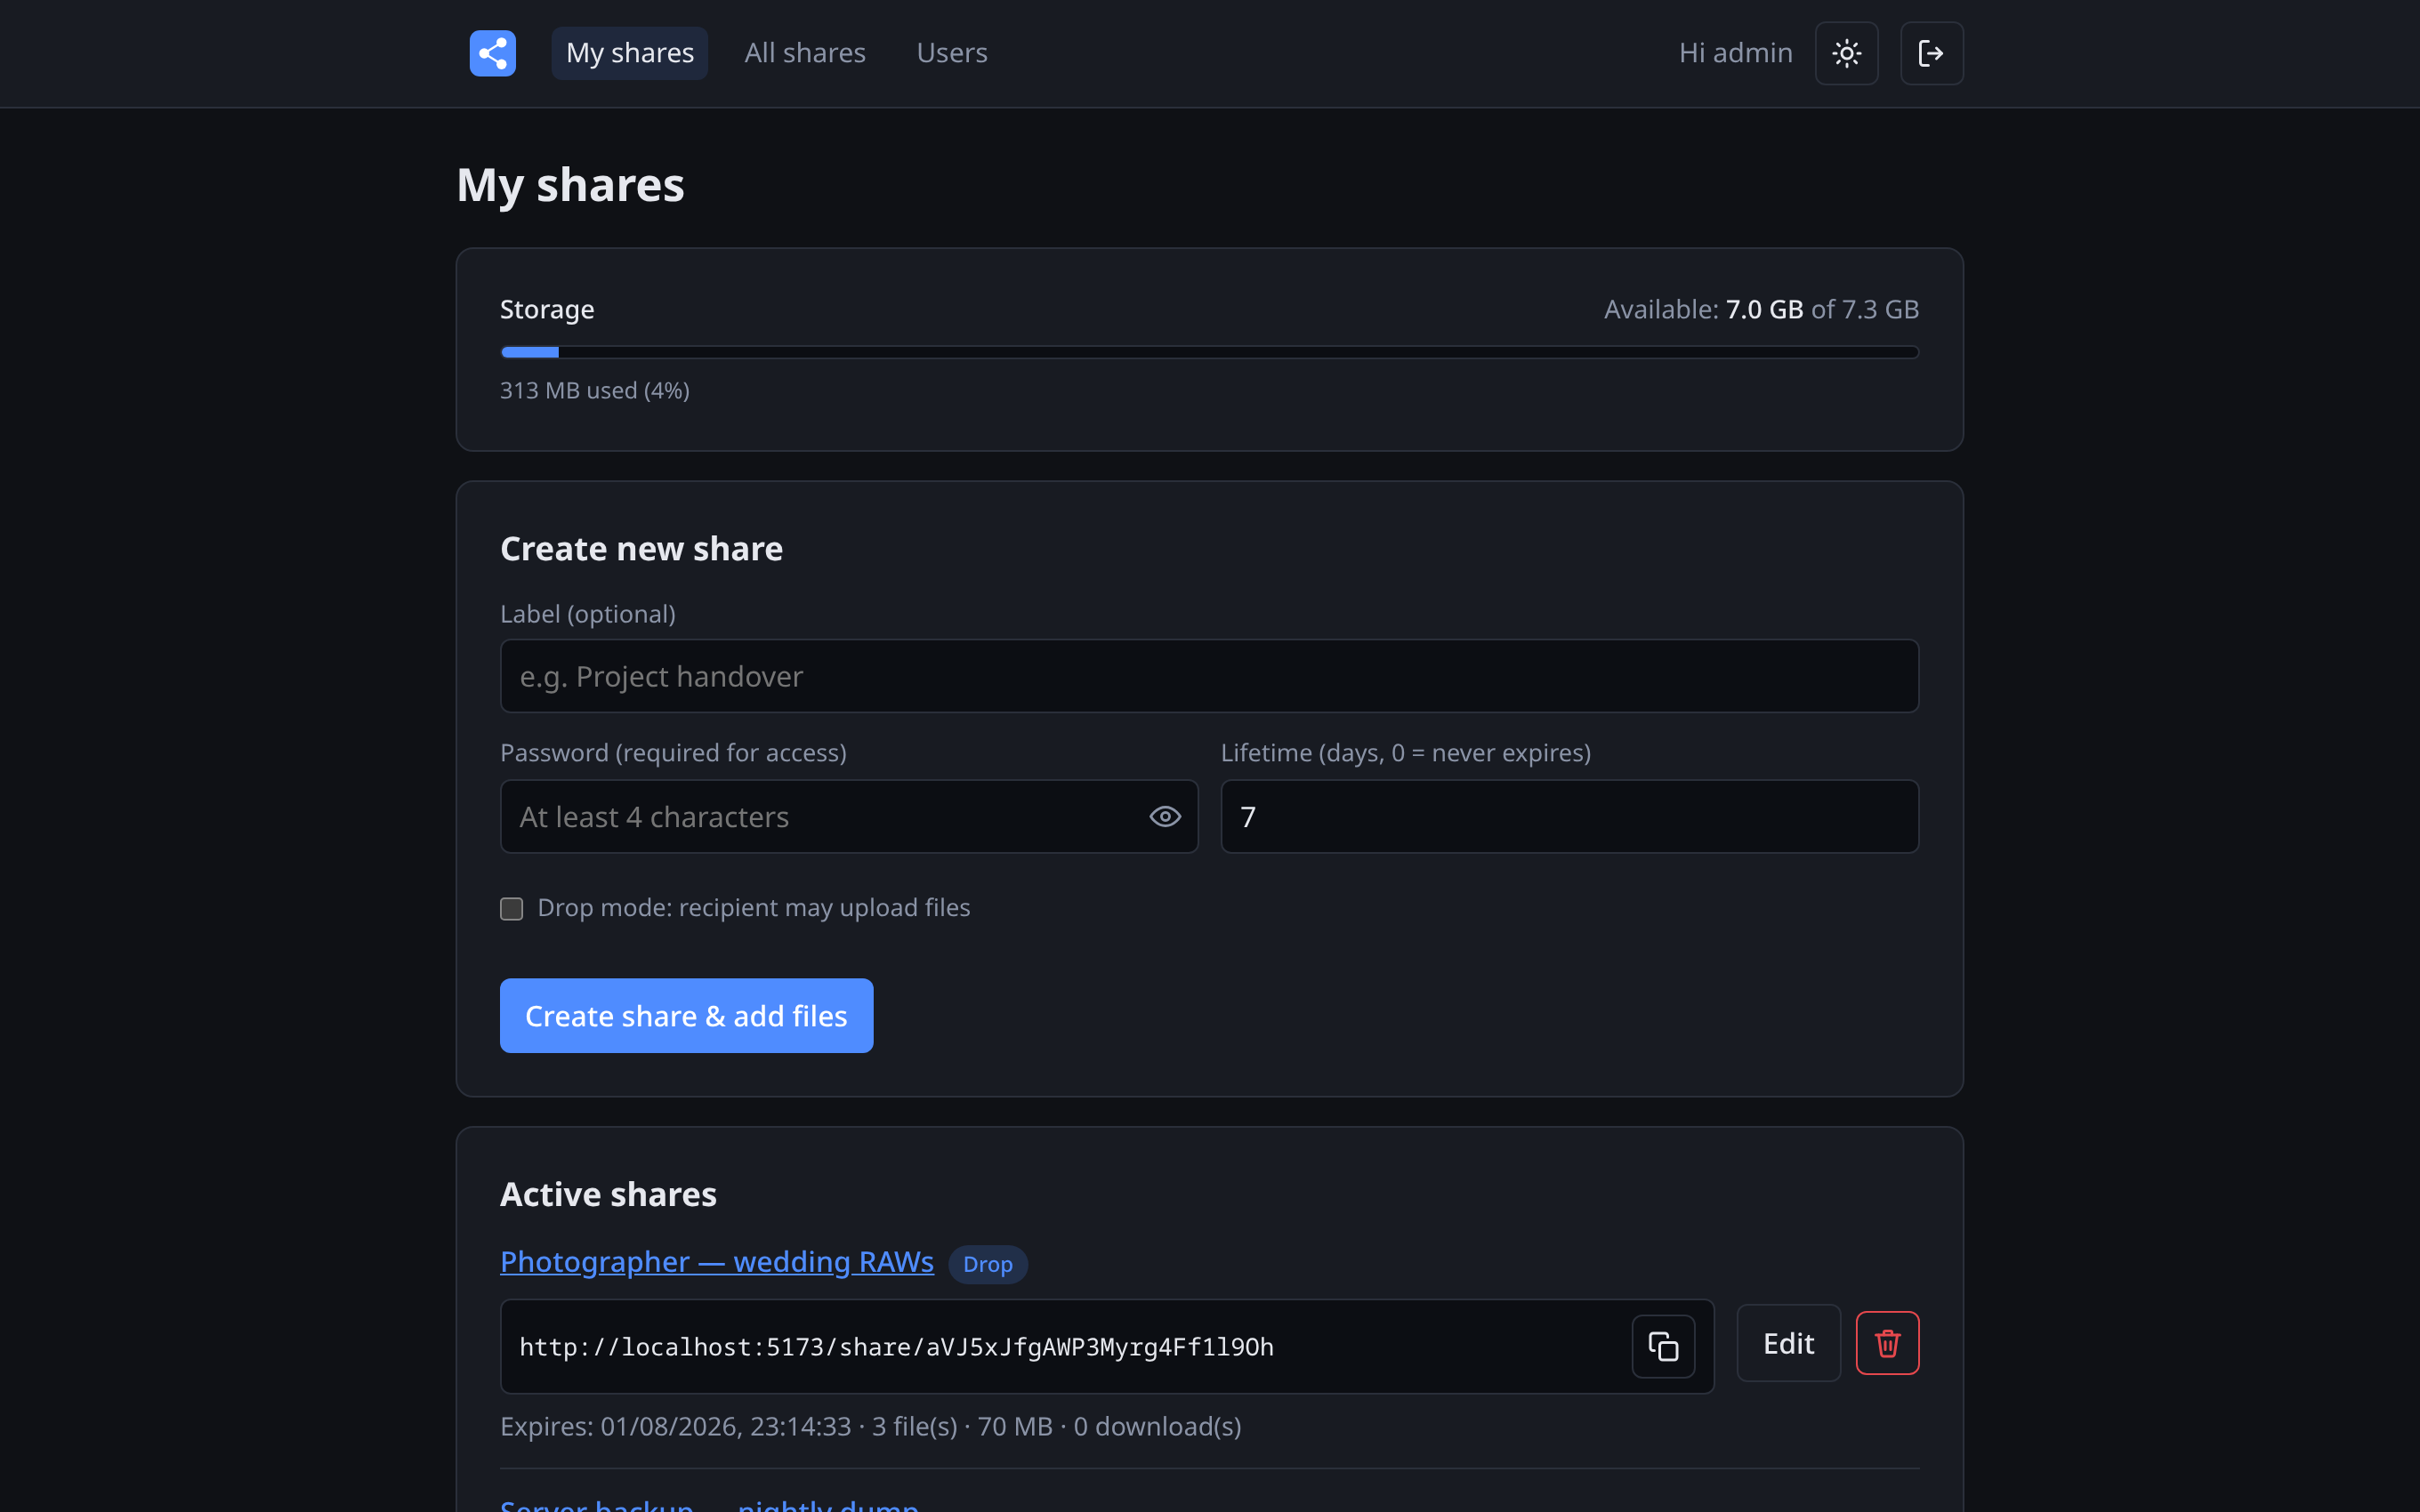Click the blue share logo icon

pos(492,53)
